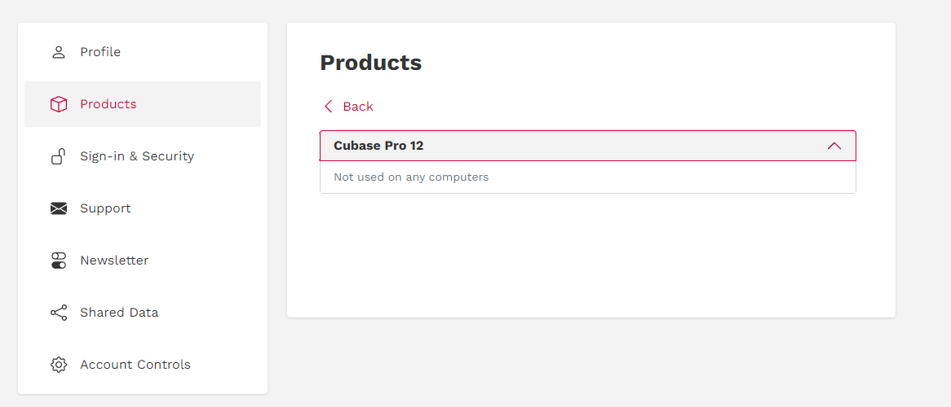Open Account Controls label
951x407 pixels.
(x=135, y=365)
